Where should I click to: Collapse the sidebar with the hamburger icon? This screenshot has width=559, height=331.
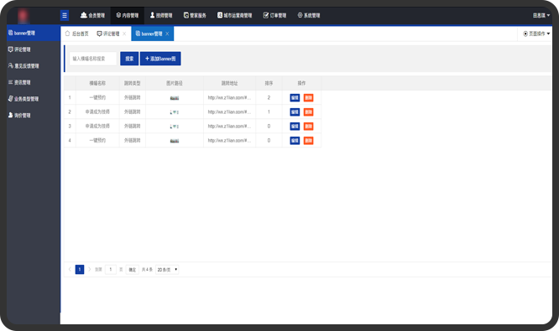(65, 15)
